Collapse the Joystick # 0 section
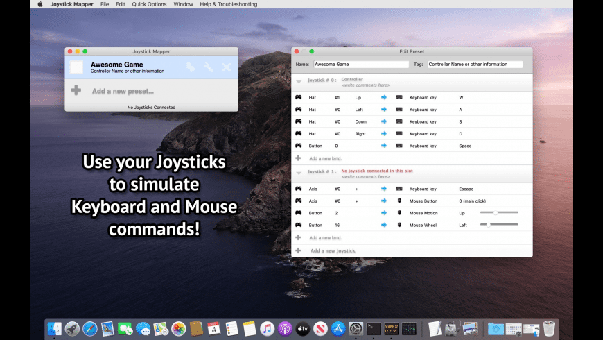 click(299, 82)
